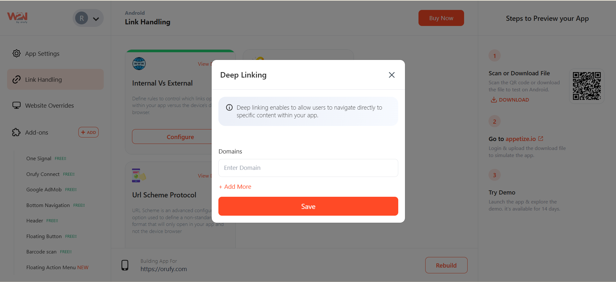
Task: Click the Enter Domain input field
Action: click(x=308, y=168)
